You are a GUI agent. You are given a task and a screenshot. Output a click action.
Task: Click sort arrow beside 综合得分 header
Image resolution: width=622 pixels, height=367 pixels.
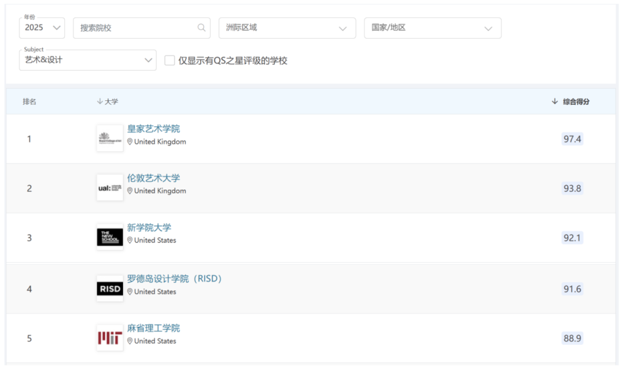(555, 102)
